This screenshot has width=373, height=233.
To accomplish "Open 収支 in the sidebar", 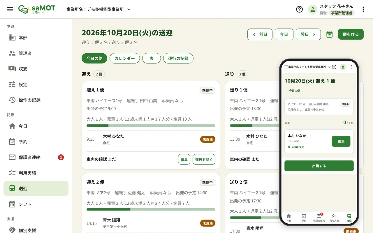I will point(36,69).
